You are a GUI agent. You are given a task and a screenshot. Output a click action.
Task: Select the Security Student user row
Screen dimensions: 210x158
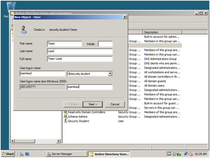[122, 121]
